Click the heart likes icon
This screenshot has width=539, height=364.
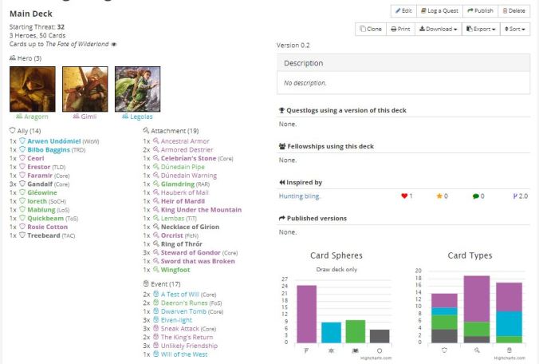point(404,196)
